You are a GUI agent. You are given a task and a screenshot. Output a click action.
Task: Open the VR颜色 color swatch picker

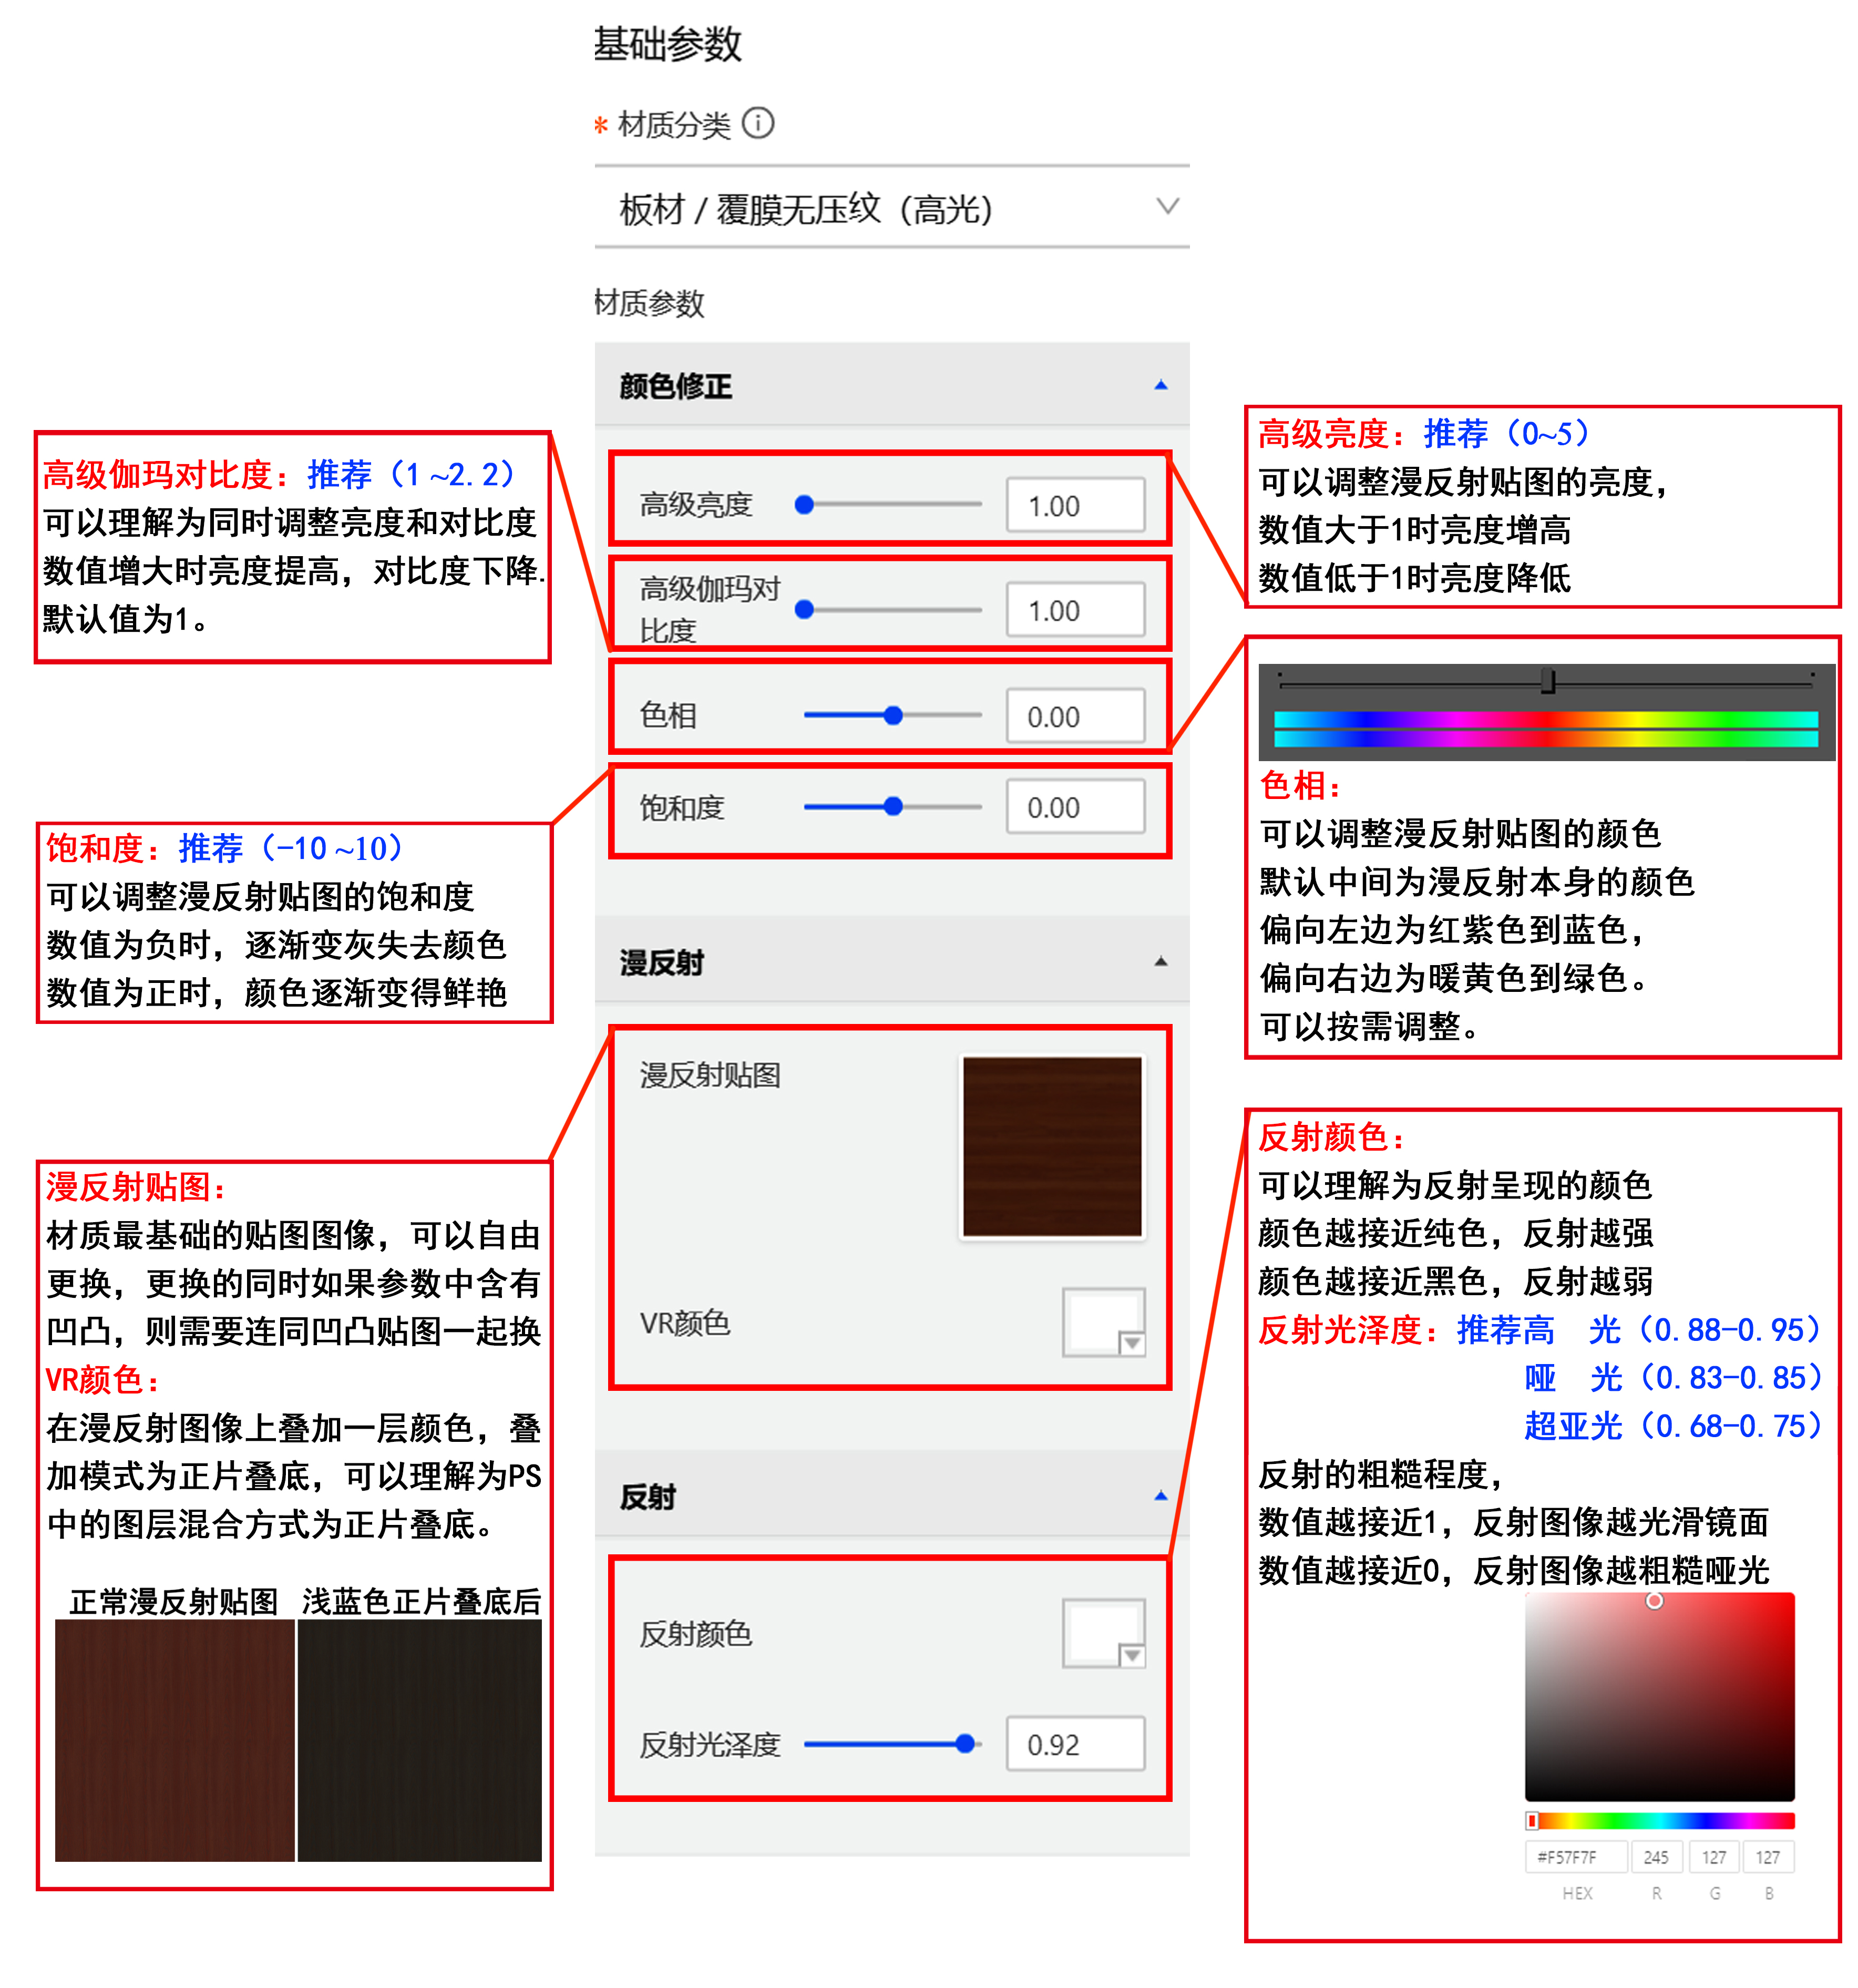click(1103, 1323)
